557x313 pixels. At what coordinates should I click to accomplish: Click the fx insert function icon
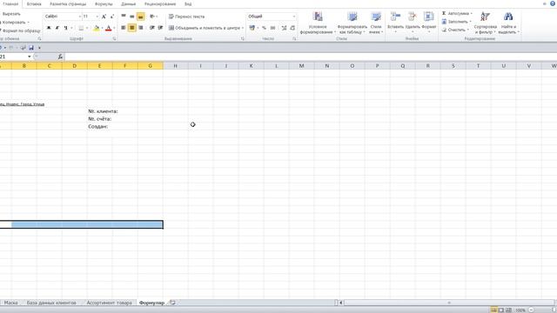tap(60, 57)
